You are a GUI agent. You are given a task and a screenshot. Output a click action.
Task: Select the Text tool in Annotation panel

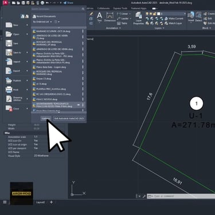(99, 17)
